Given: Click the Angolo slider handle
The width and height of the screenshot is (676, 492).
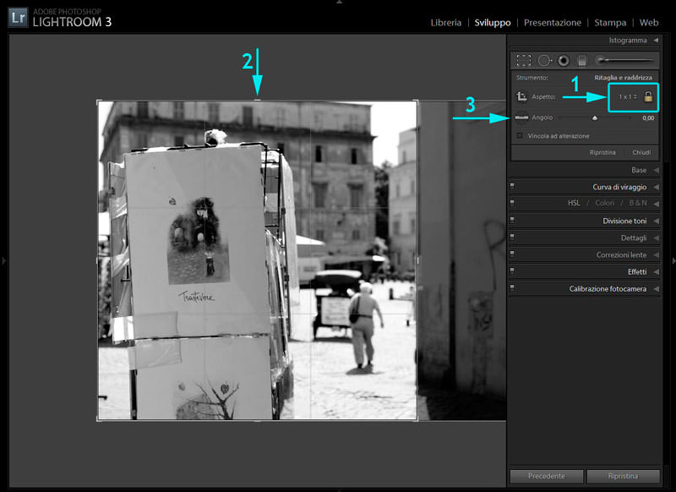Looking at the screenshot, I should (595, 118).
